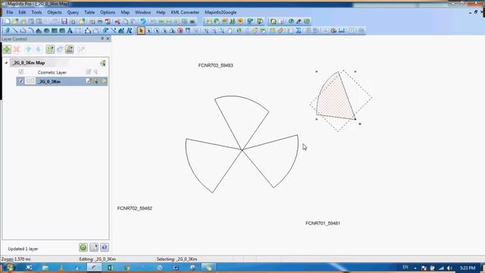
Task: Click the green circular button at bottom of Layer Control
Action: pyautogui.click(x=83, y=247)
